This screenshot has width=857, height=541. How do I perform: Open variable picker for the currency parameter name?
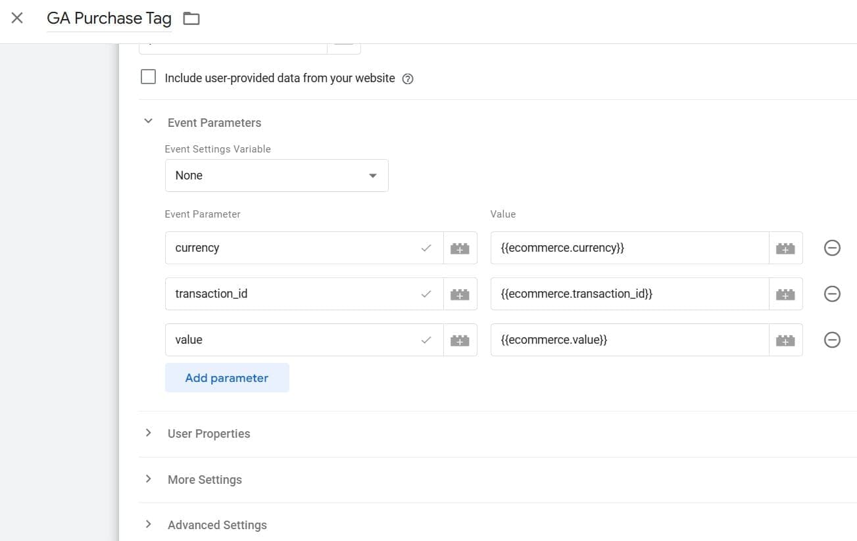pyautogui.click(x=460, y=248)
